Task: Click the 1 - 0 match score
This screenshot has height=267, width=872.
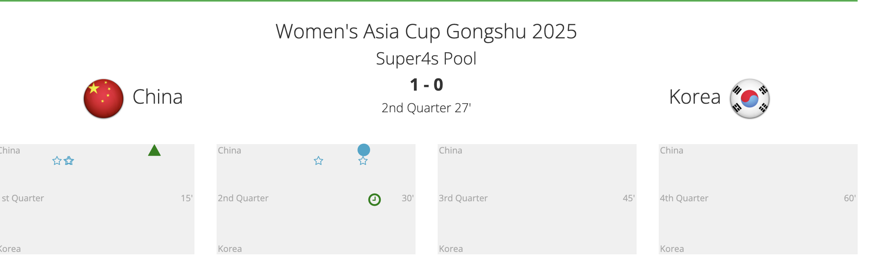Action: tap(426, 85)
